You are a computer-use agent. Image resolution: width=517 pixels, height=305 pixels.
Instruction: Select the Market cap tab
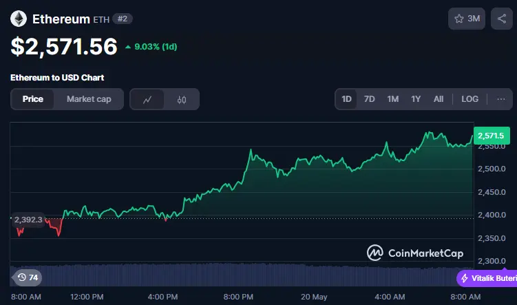(89, 99)
